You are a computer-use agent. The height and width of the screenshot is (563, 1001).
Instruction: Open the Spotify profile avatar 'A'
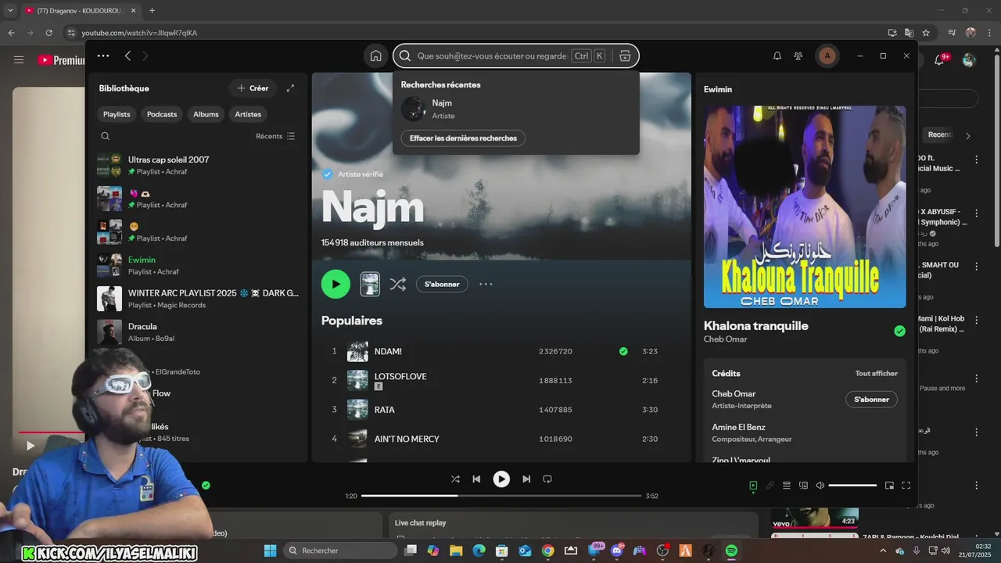(827, 56)
